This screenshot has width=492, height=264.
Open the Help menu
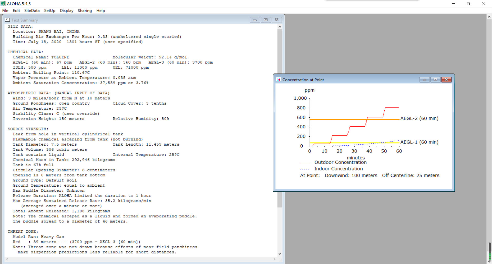(101, 11)
